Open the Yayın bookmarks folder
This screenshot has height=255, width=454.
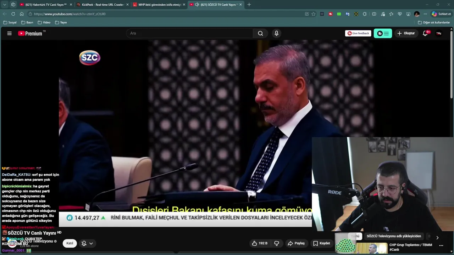[x=61, y=22]
